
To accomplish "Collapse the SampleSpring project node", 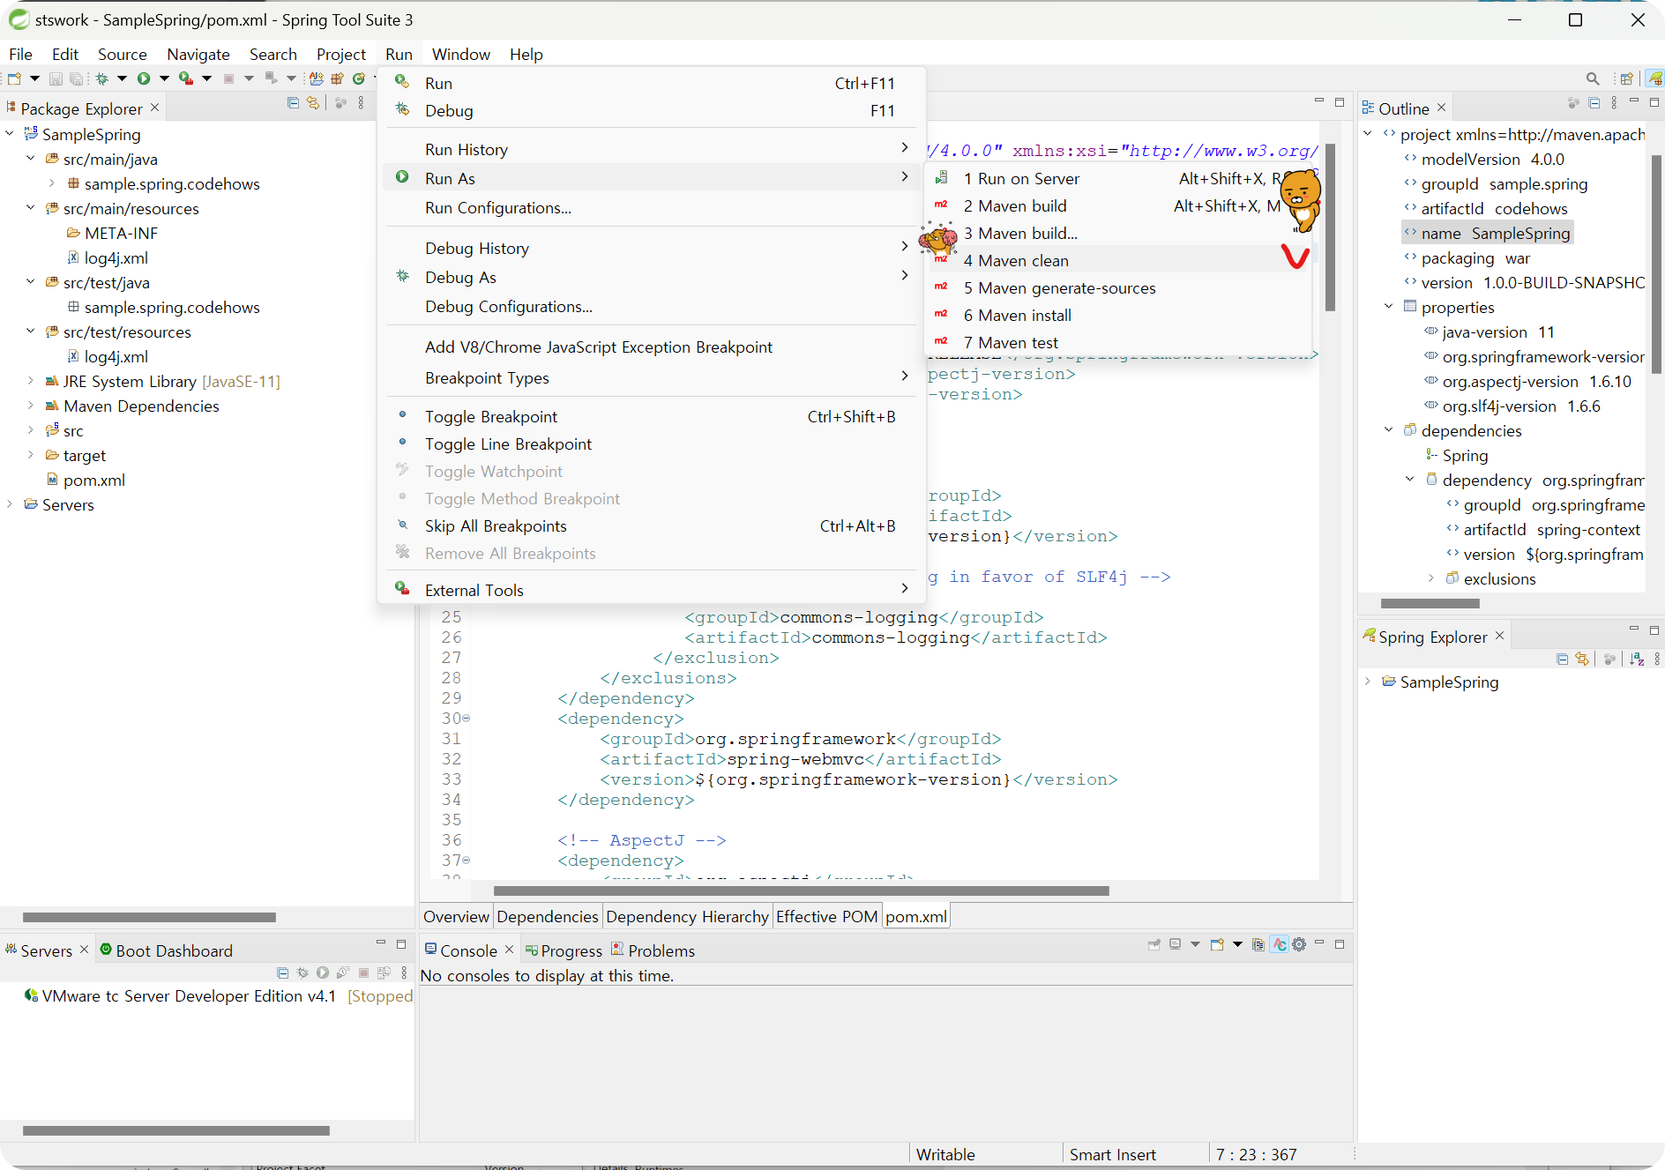I will tap(10, 134).
